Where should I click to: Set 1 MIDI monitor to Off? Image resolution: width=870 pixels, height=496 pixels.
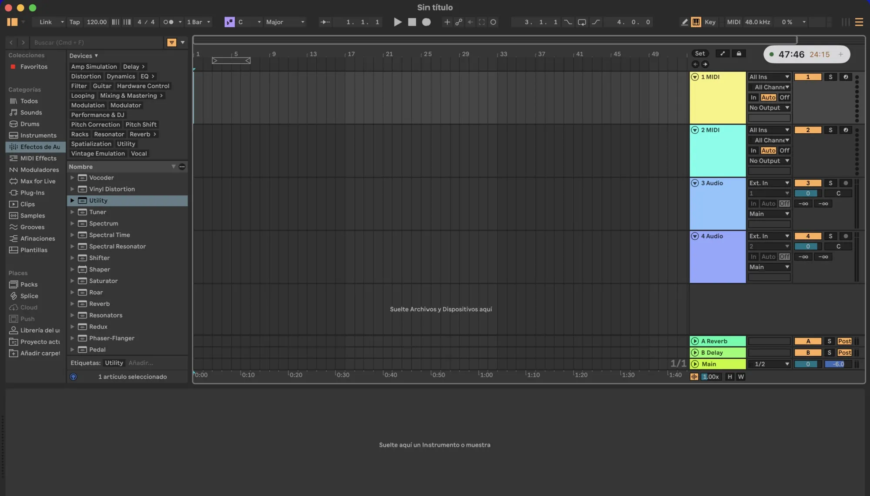click(x=784, y=98)
